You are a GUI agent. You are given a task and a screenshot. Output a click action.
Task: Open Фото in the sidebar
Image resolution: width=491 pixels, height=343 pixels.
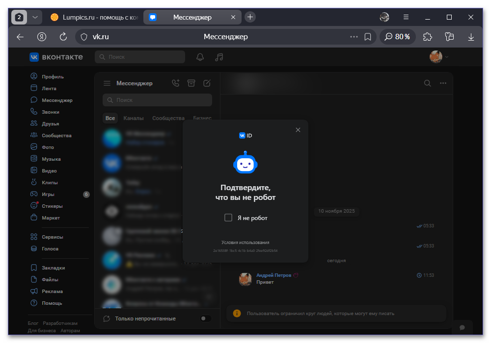pyautogui.click(x=42, y=147)
